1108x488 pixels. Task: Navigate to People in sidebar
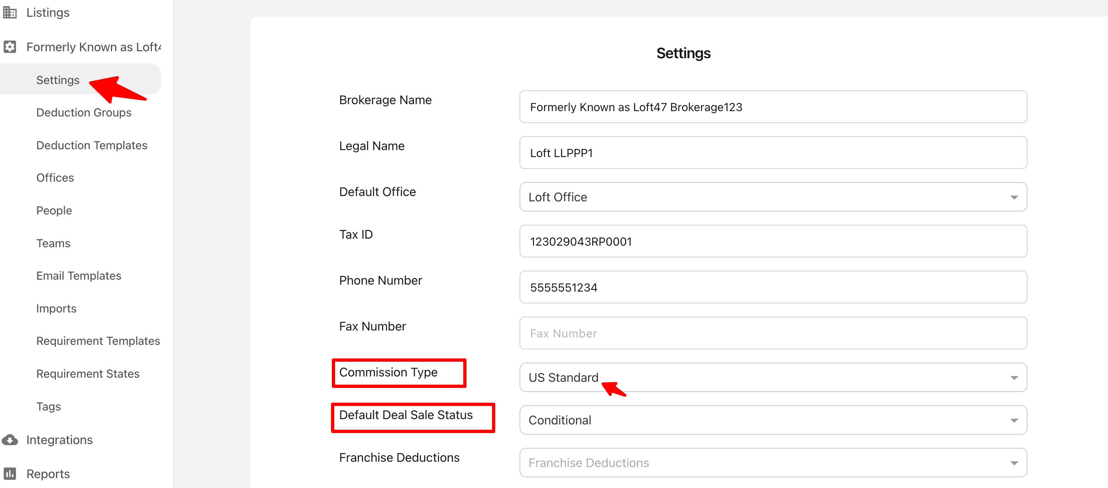[x=54, y=210]
